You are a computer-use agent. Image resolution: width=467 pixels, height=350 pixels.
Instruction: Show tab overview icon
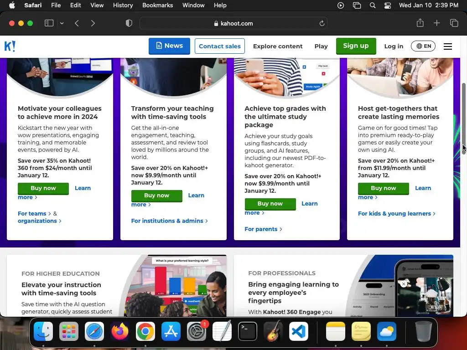pos(454,23)
